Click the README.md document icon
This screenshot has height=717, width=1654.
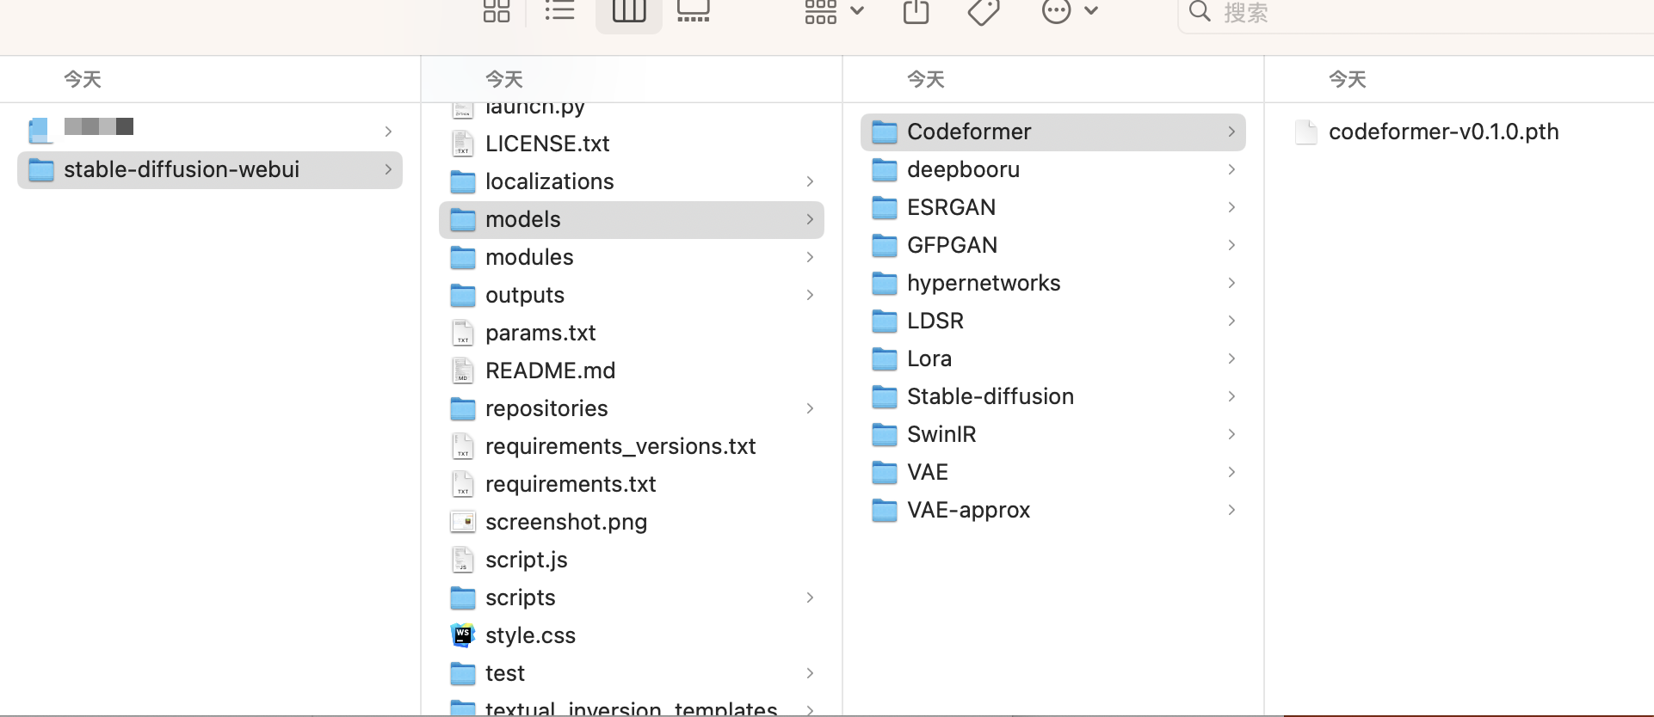(463, 371)
